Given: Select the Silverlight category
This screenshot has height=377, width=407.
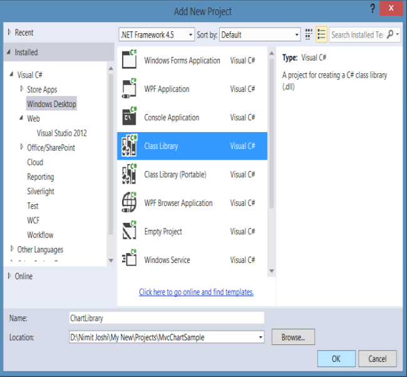Looking at the screenshot, I should 41,192.
